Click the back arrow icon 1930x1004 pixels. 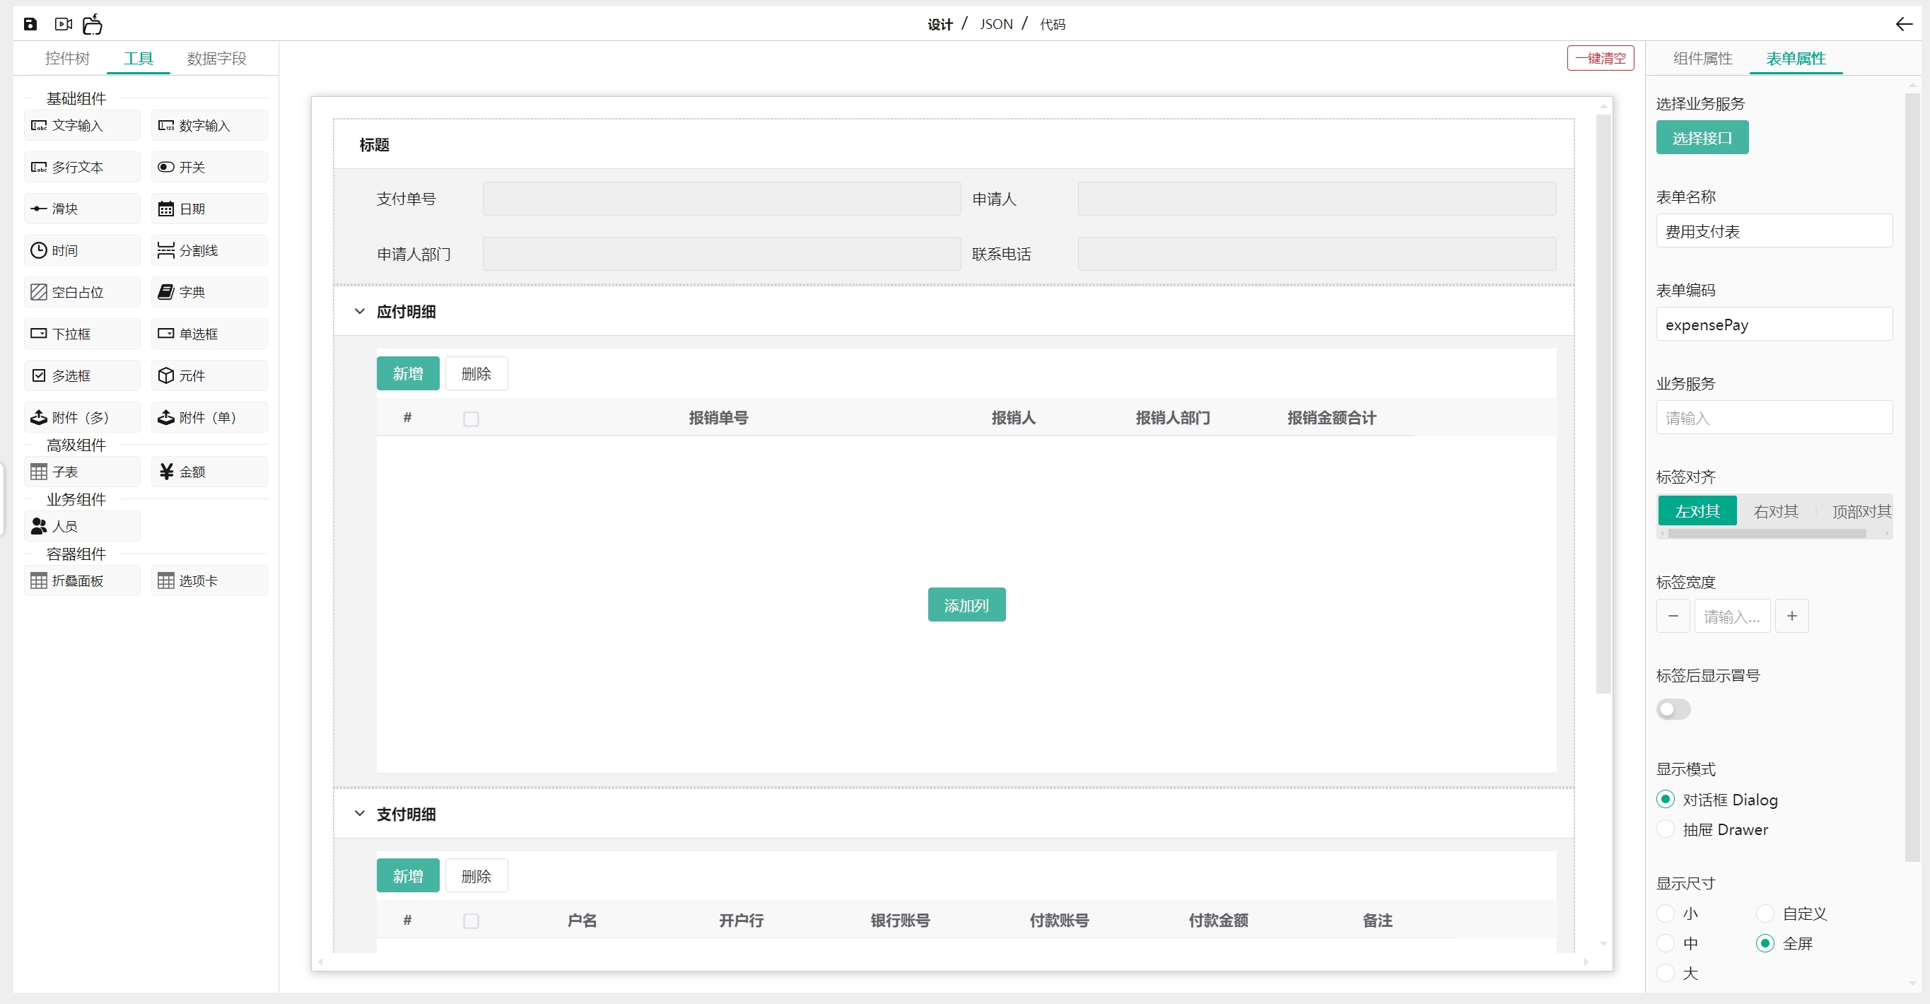coord(1904,24)
